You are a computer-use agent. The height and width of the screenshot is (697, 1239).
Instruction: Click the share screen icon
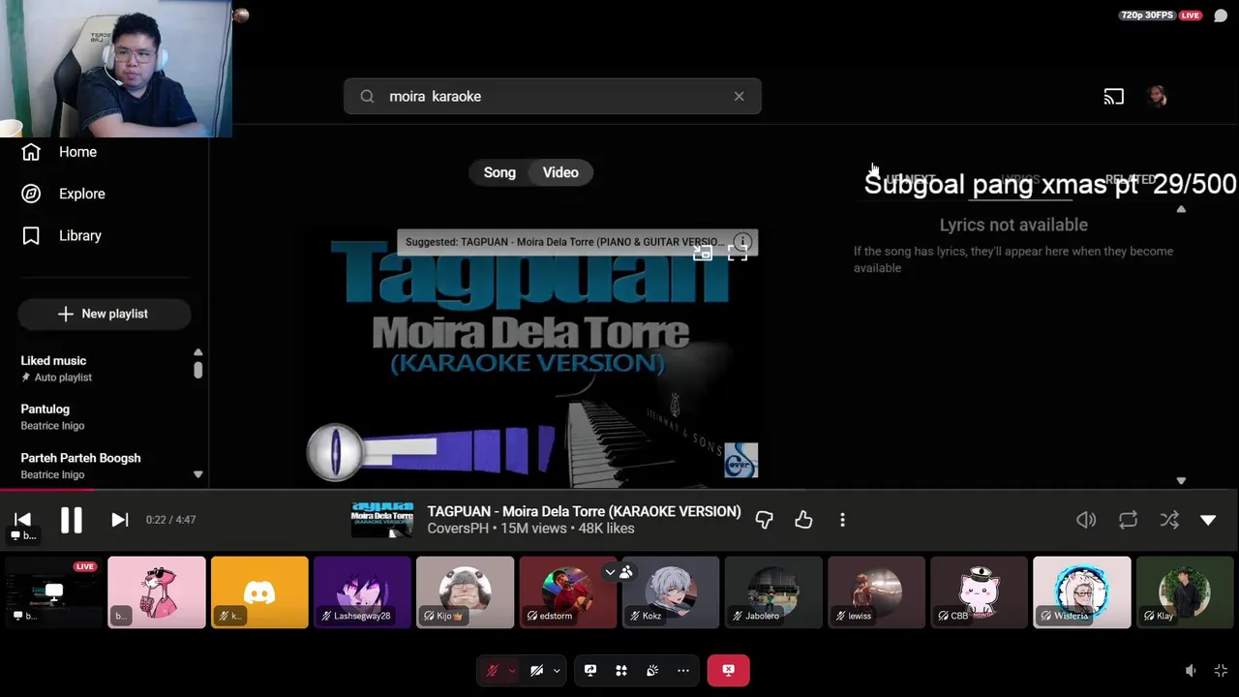[590, 670]
